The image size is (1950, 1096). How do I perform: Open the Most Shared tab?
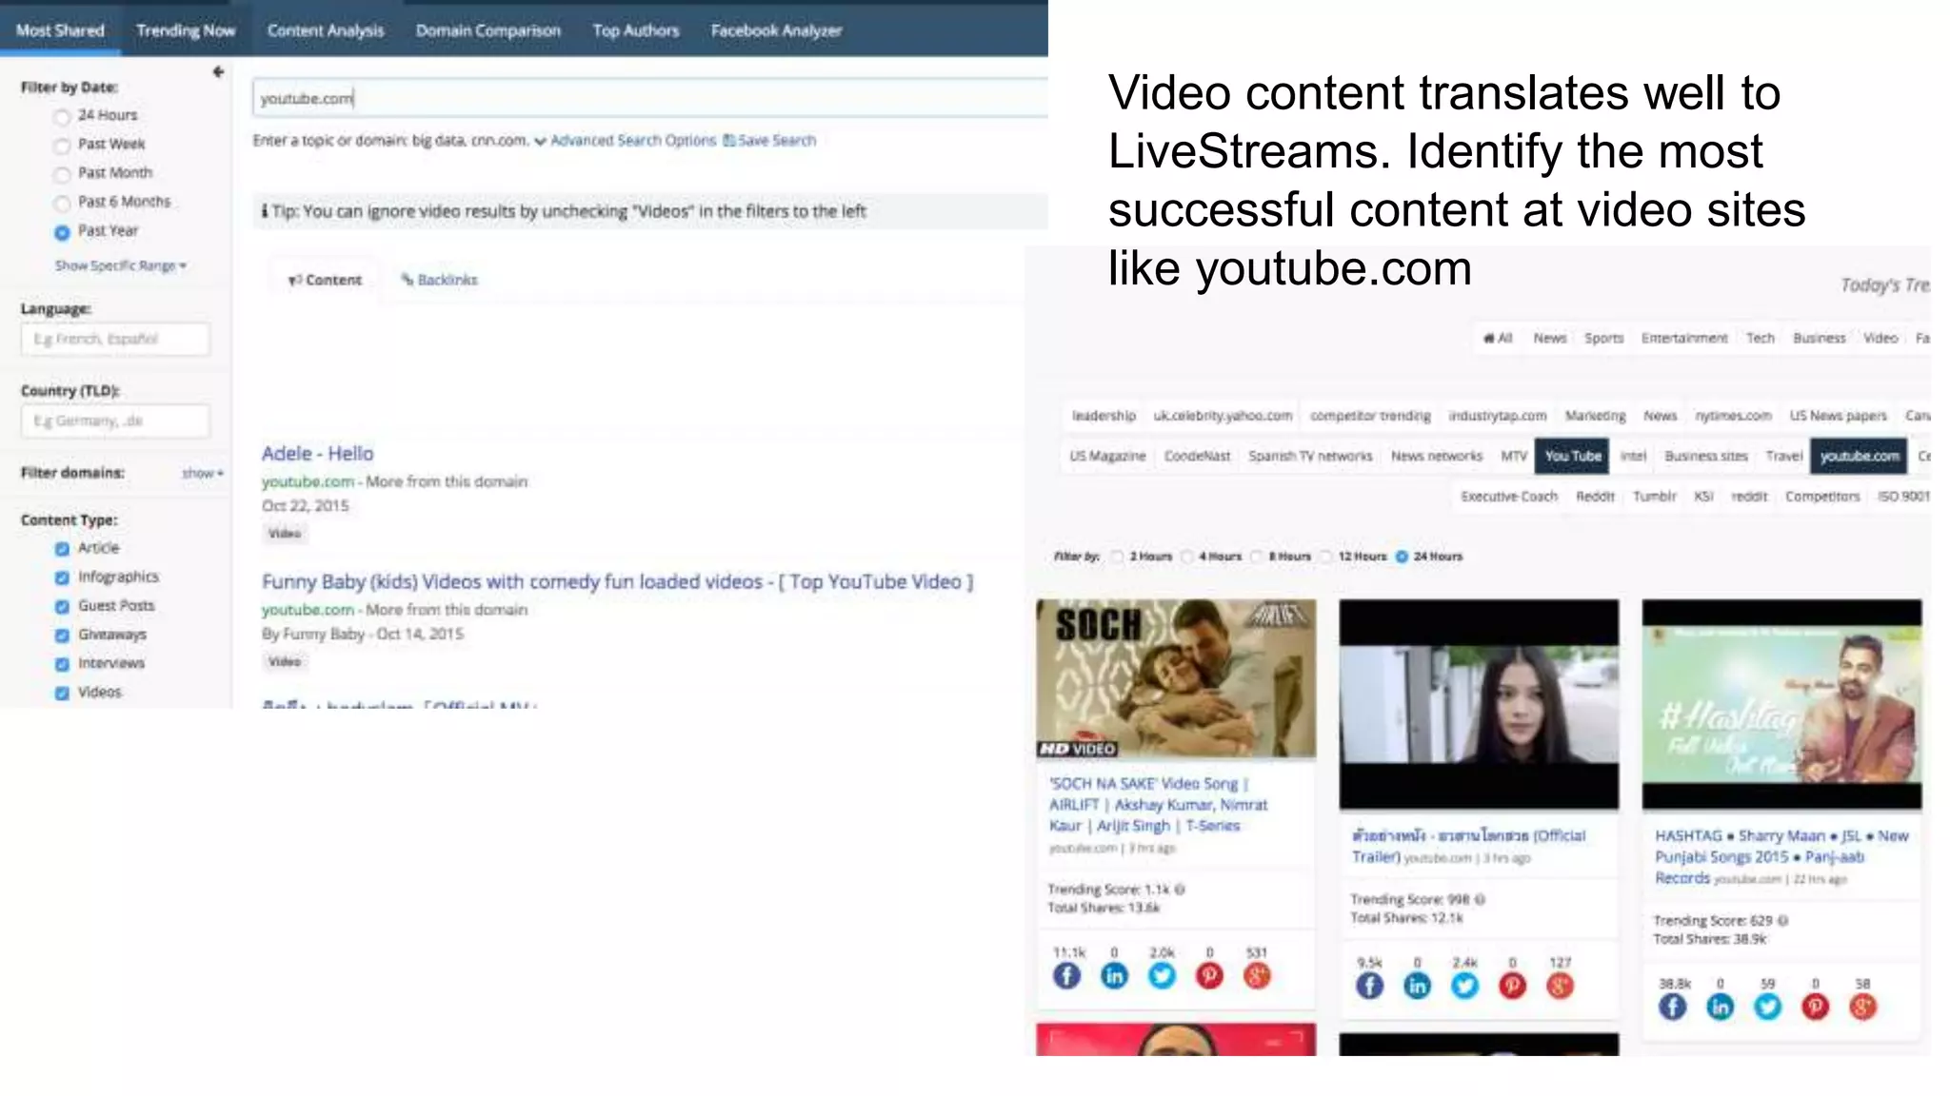(x=60, y=30)
